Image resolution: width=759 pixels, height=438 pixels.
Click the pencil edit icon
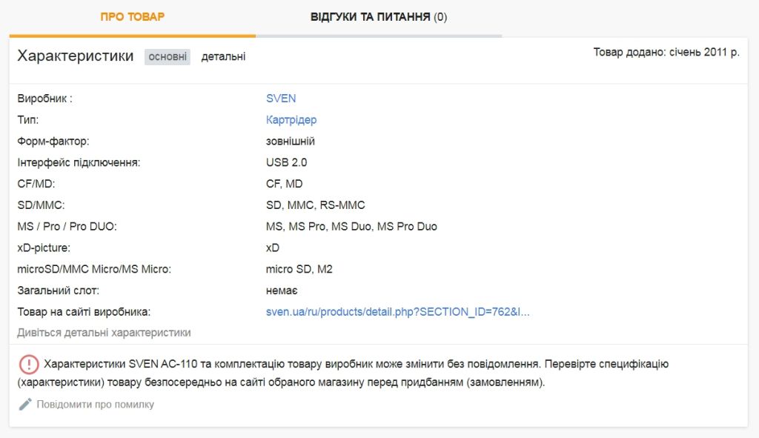tap(25, 404)
